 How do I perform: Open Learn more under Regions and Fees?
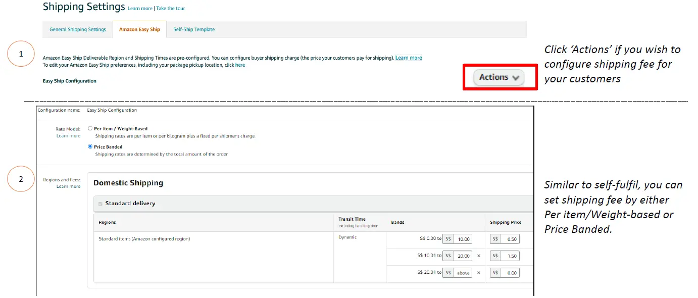69,186
